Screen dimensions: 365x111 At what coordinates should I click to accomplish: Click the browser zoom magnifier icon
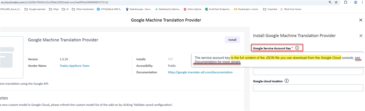[330, 2]
